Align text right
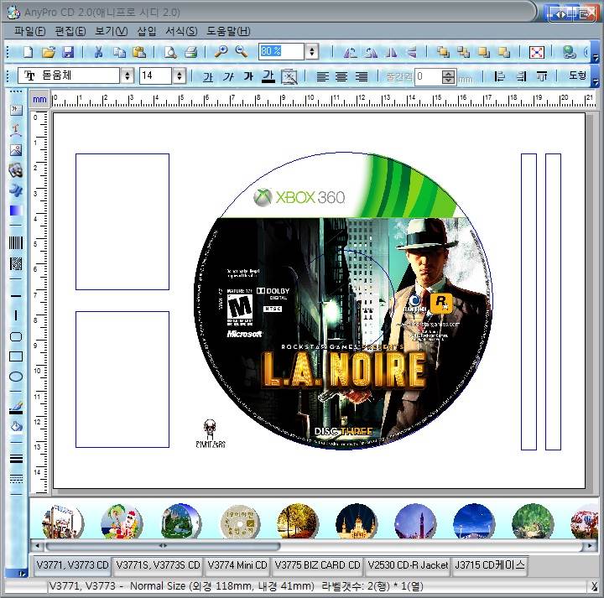Viewport: 604px width, 598px height. click(x=362, y=77)
